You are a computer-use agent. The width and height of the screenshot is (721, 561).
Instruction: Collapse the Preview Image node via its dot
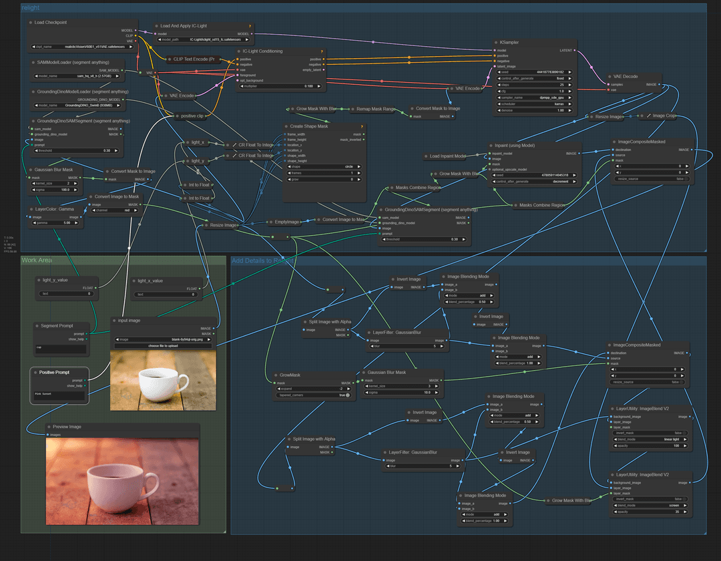coord(49,426)
